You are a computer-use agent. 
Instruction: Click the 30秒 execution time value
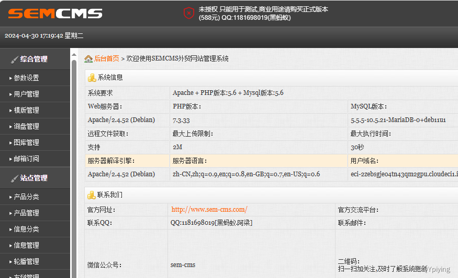[x=357, y=147]
